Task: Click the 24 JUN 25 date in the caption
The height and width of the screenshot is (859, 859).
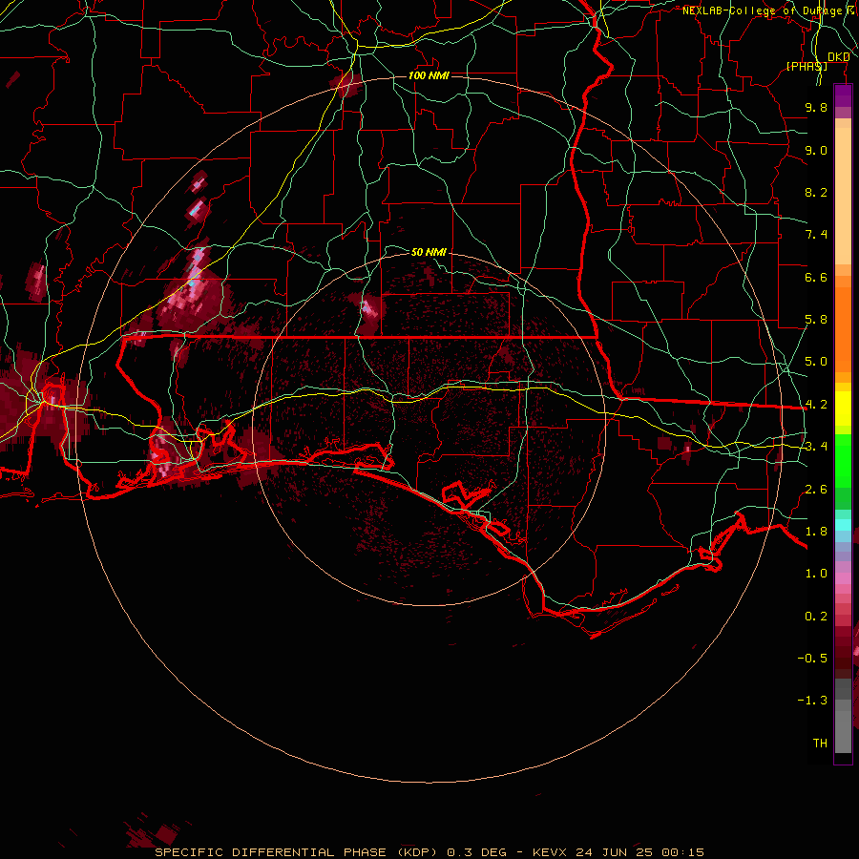Action: pyautogui.click(x=616, y=852)
